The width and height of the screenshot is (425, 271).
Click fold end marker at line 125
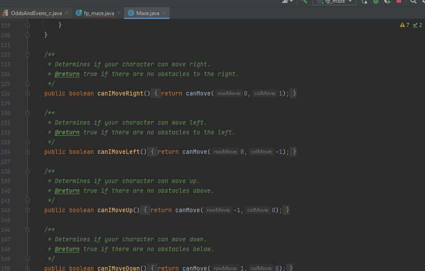[x=27, y=84]
